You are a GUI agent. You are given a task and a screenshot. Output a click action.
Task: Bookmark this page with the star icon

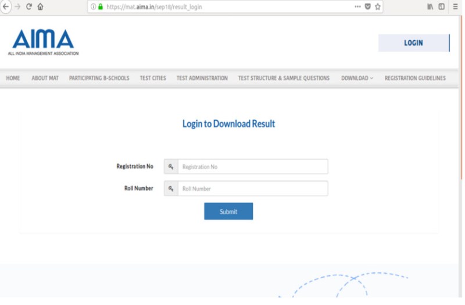pyautogui.click(x=378, y=7)
